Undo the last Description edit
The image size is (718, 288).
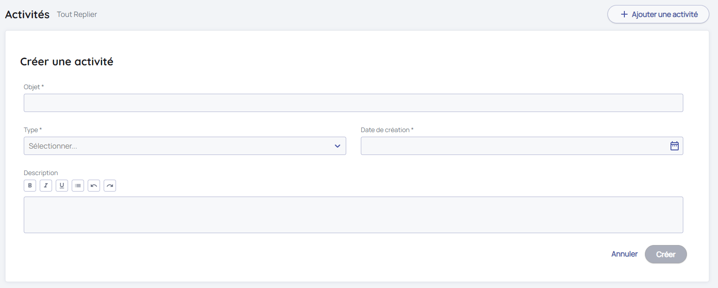point(94,186)
